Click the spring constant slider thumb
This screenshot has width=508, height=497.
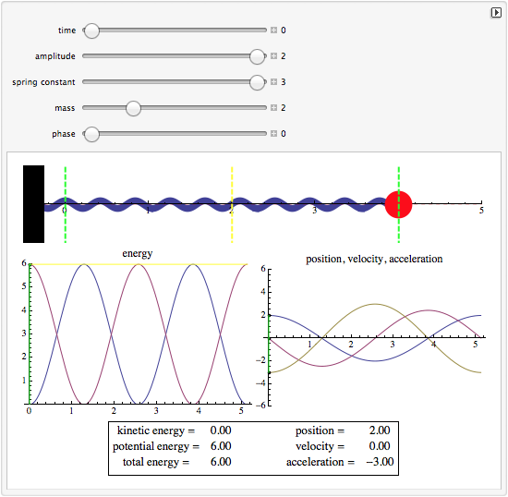258,82
